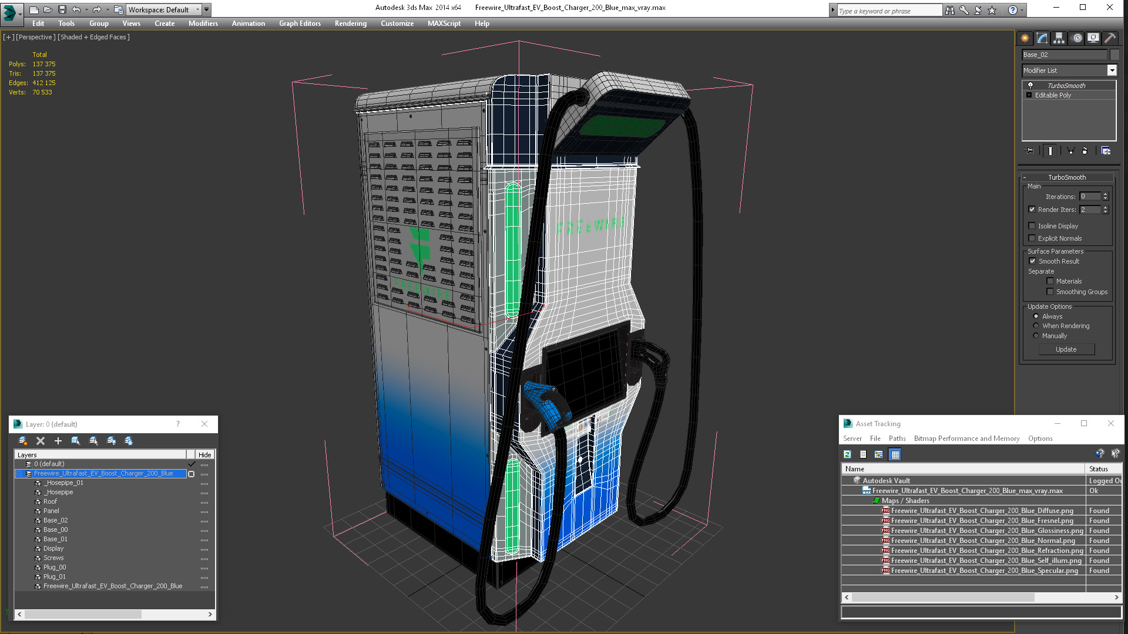The width and height of the screenshot is (1128, 634).
Task: Click the Pin Stack icon
Action: [1030, 151]
